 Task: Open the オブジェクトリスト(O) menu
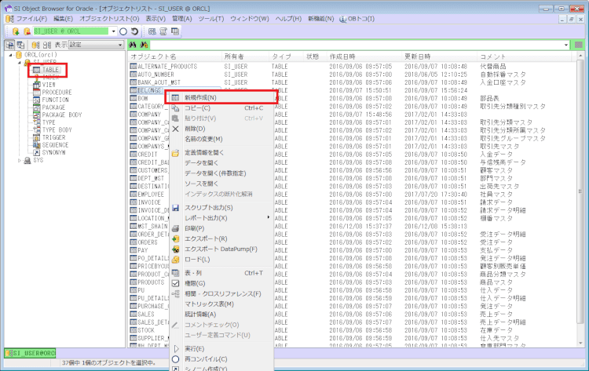coord(109,19)
